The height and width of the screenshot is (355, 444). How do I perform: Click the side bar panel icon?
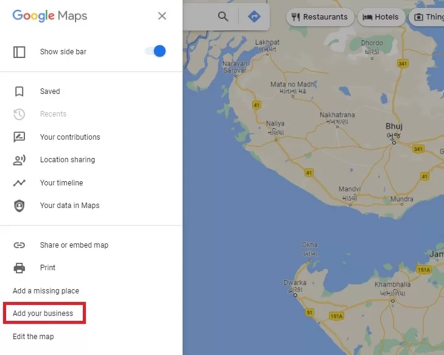[x=19, y=52]
